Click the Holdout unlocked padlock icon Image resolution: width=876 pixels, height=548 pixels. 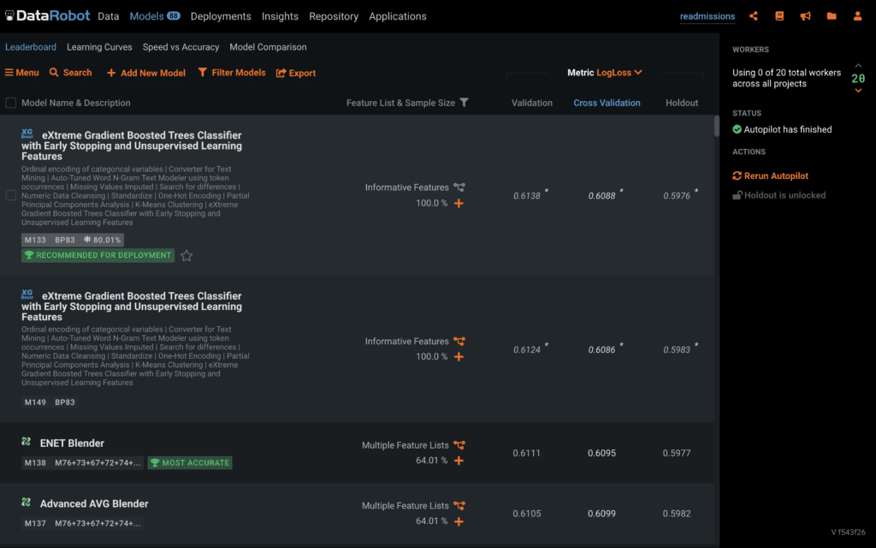coord(737,195)
